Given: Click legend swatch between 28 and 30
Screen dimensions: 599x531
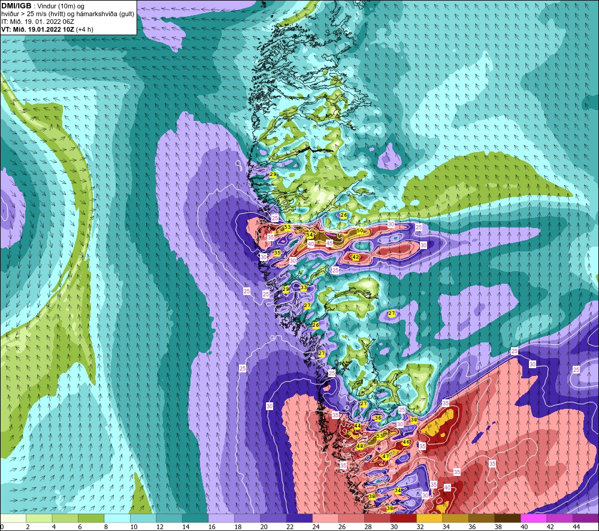Looking at the screenshot, I should 377,518.
